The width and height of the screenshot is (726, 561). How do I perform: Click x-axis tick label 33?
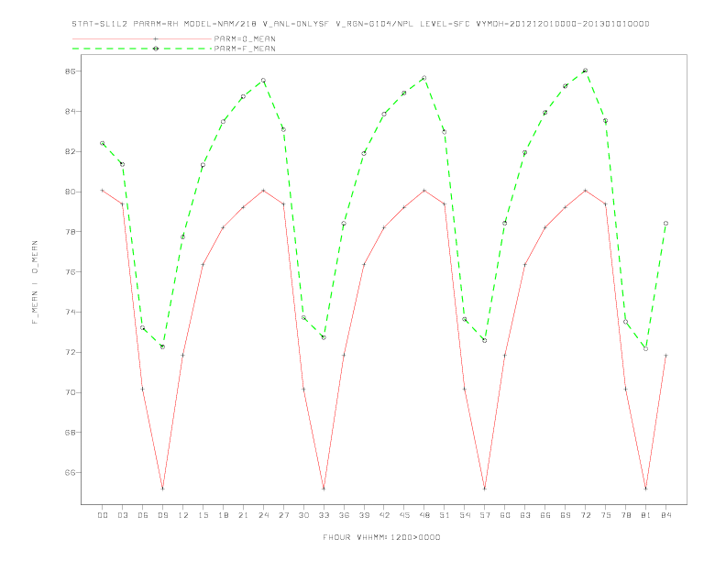point(324,515)
